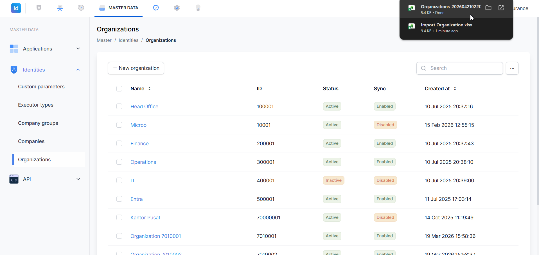Select the Organization 7010001 row checkbox

[119, 236]
